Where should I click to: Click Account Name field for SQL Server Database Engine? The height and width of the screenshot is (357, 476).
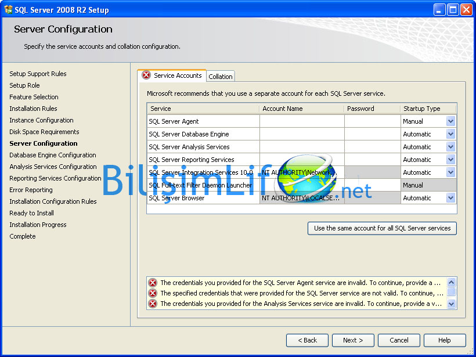[x=302, y=134]
